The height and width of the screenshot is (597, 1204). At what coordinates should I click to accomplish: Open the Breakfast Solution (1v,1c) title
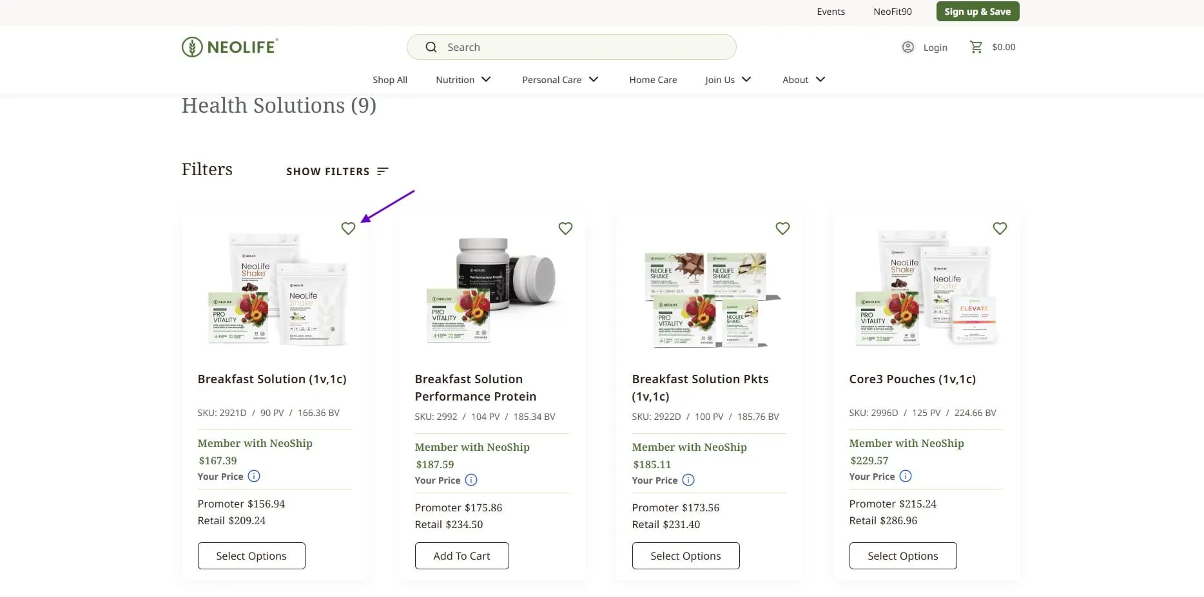coord(272,379)
